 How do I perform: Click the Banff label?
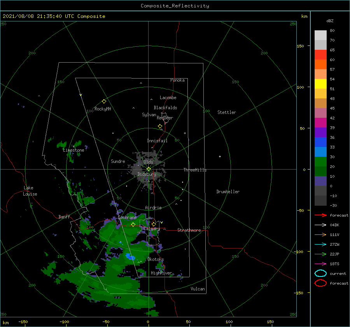click(x=64, y=217)
